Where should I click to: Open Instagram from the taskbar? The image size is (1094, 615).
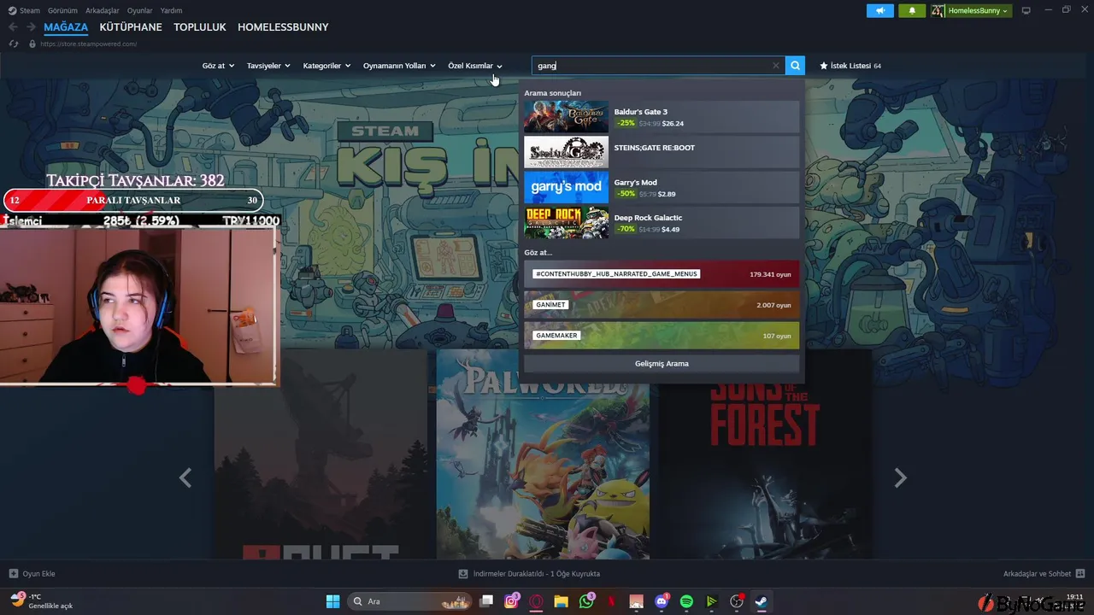pyautogui.click(x=511, y=601)
